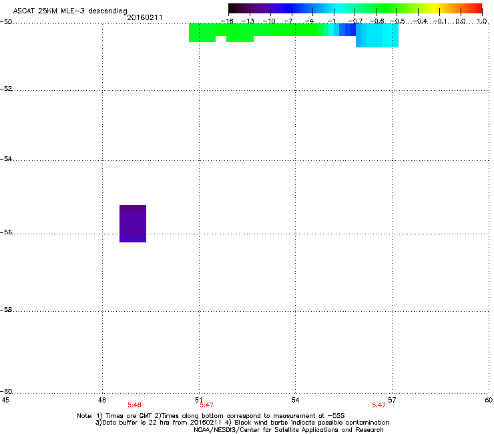Click the date label 20160211 at top

click(145, 17)
